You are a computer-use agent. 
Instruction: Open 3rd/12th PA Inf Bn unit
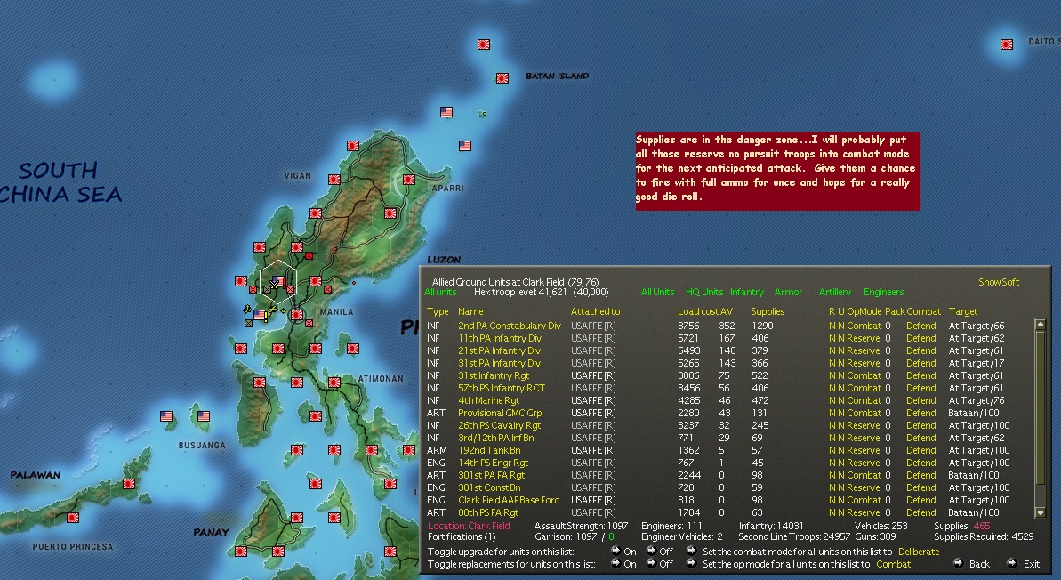495,438
